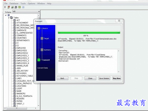Viewport: 148px width, 111px height.
Task: Select the E1 table icon
Action: [15, 43]
